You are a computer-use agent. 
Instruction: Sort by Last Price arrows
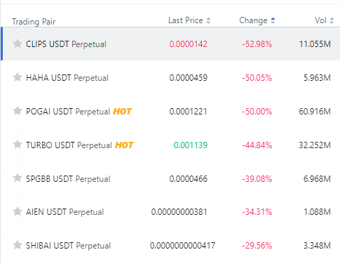tap(208, 20)
